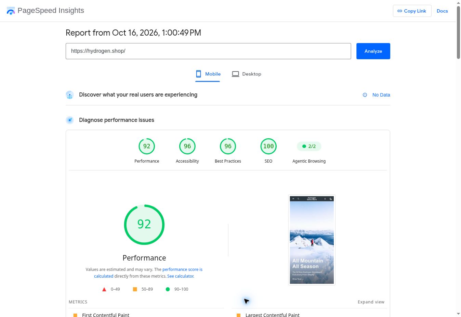Click the green circle 90–100 legend icon
The width and height of the screenshot is (461, 317).
click(x=168, y=289)
